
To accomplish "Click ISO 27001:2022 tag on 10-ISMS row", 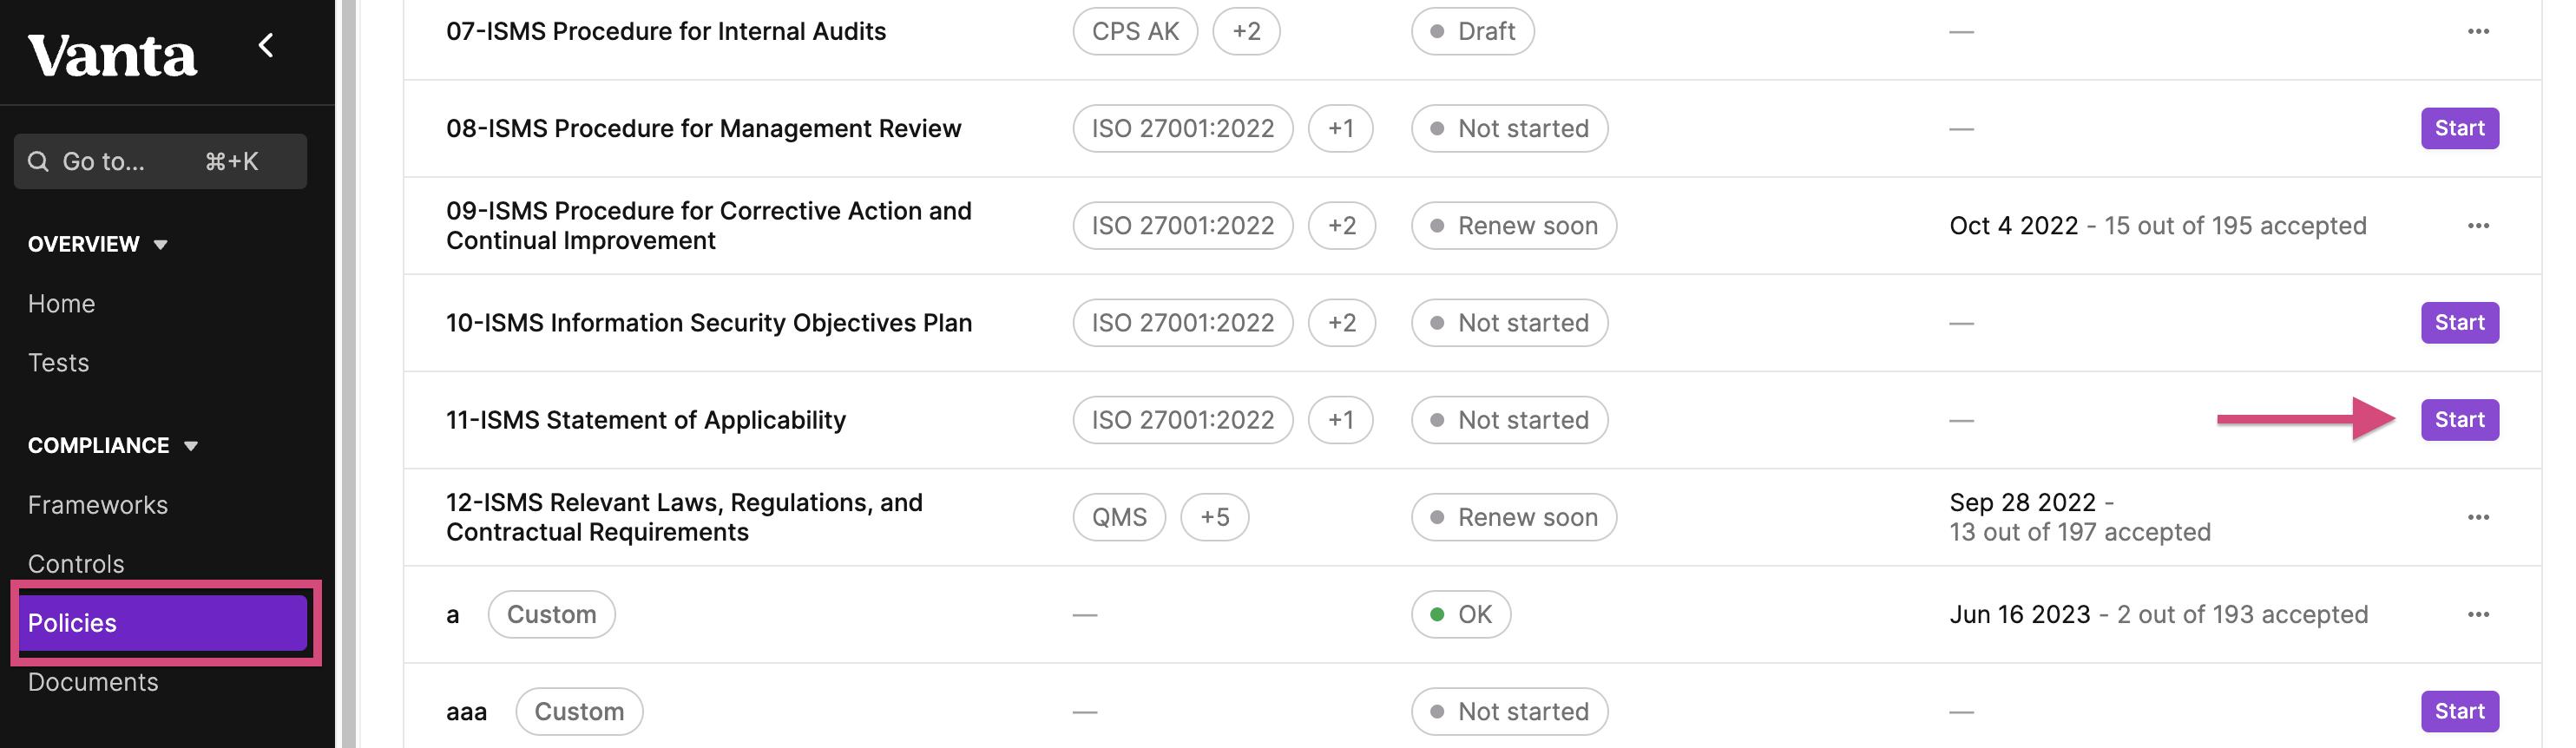I will pyautogui.click(x=1183, y=323).
